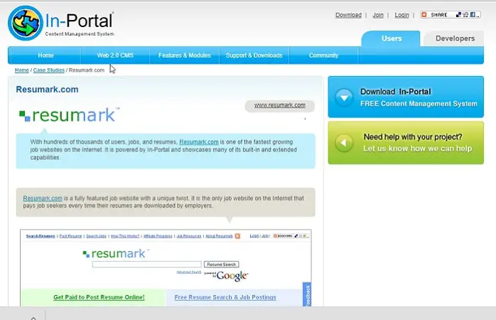Open the Home item in the blue navigation bar
The width and height of the screenshot is (496, 320).
pos(45,55)
